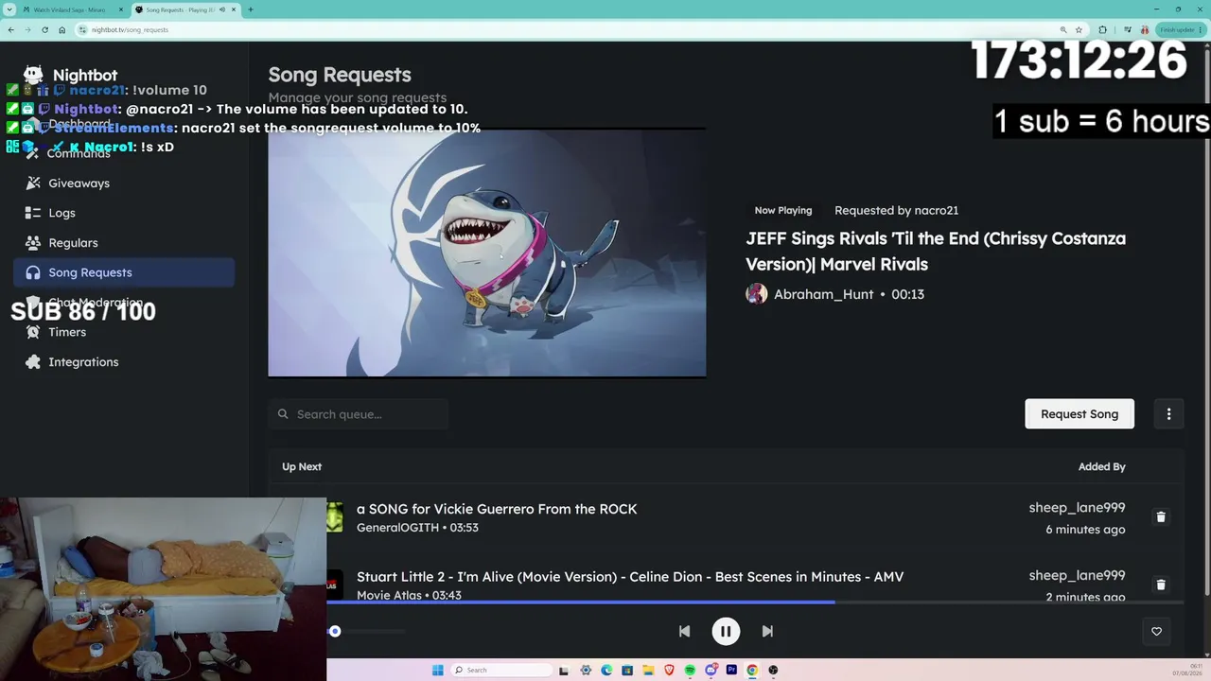Click the 'Added By' column header
This screenshot has width=1211, height=681.
click(1102, 466)
